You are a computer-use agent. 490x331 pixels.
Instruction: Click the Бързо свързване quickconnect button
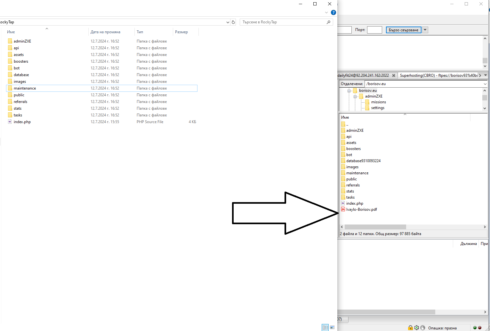(x=403, y=30)
